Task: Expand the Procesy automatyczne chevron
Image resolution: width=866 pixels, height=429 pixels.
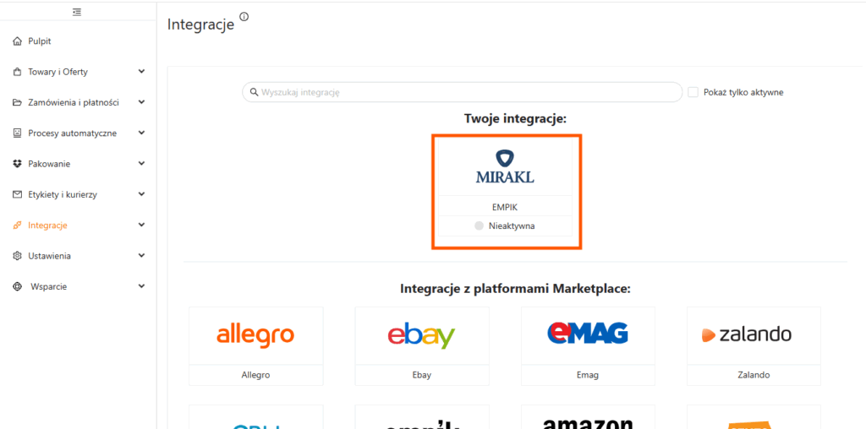Action: pos(141,133)
